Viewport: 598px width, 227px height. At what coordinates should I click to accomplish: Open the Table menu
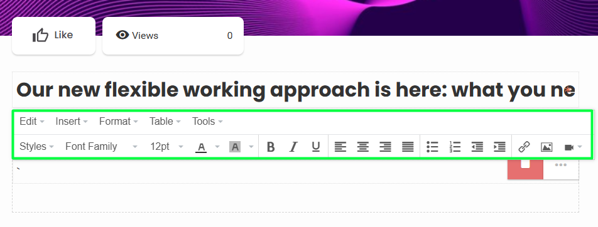tap(165, 122)
